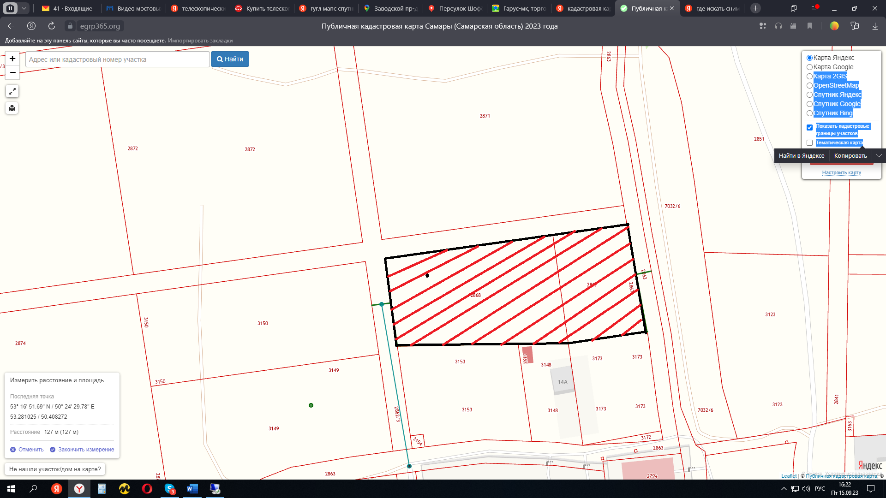Image resolution: width=886 pixels, height=498 pixels.
Task: Open Word from the Windows taskbar
Action: pyautogui.click(x=192, y=489)
